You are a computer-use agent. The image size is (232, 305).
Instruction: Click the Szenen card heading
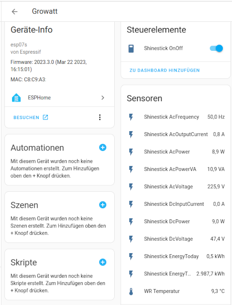24,205
